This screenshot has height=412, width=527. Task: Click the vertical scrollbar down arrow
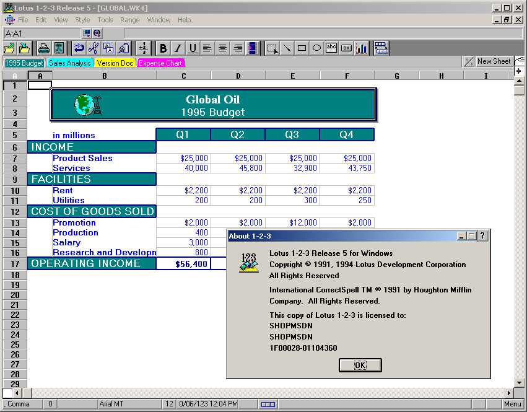click(x=520, y=383)
